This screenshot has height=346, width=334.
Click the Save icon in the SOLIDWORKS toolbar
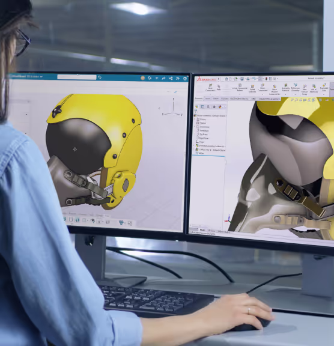coord(242,79)
